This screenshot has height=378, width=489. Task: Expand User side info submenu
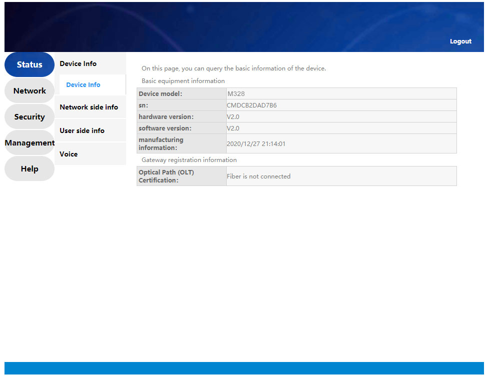(x=82, y=130)
